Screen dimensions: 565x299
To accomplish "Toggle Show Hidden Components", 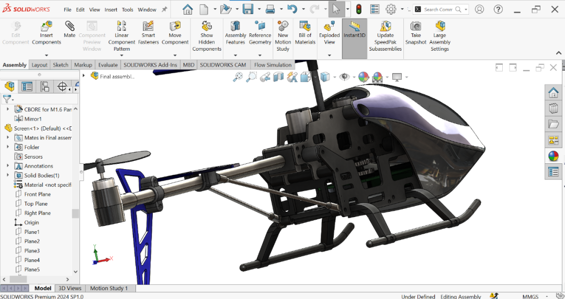I will pyautogui.click(x=207, y=36).
